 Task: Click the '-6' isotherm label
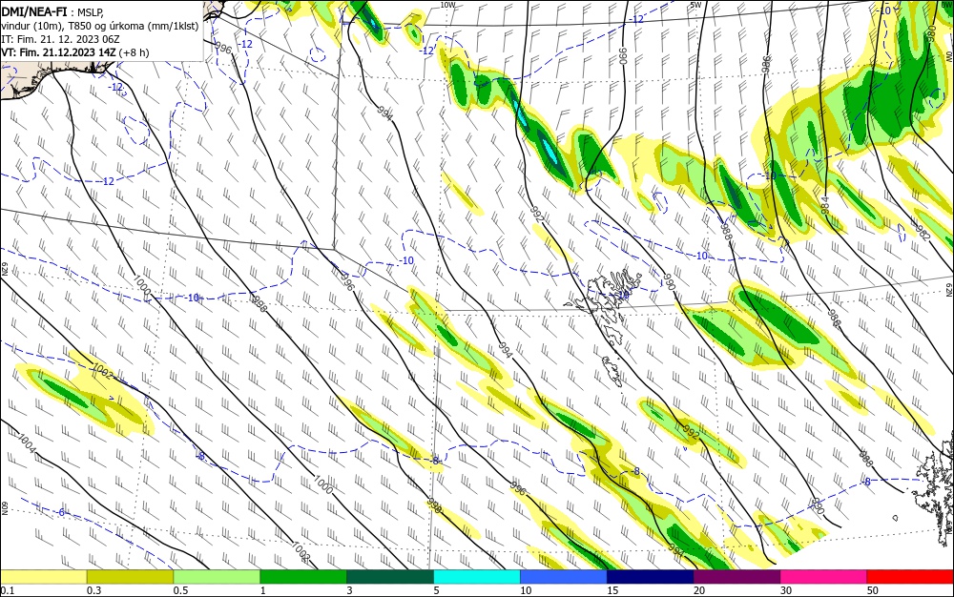click(60, 512)
